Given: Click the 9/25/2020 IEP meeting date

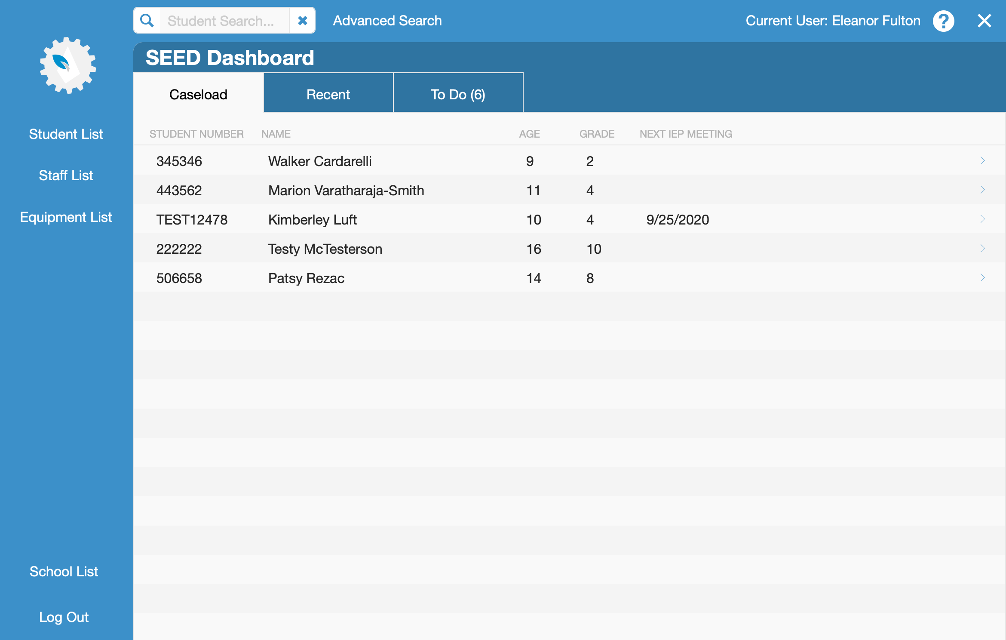Looking at the screenshot, I should point(678,220).
